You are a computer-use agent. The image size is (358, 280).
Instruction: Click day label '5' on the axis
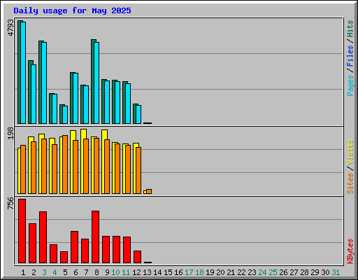(65, 272)
